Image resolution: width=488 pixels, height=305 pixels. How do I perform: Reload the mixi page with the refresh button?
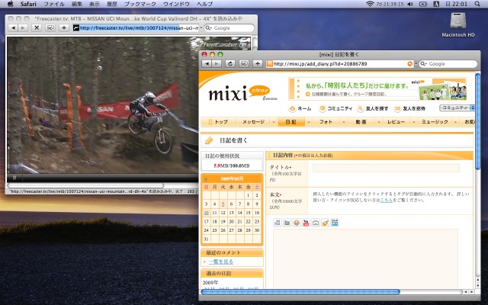pyautogui.click(x=230, y=64)
